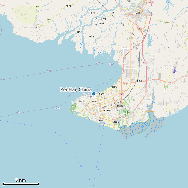The image size is (188, 188).
Task: Select the "Pei-Hai, China" map label
Action: pyautogui.click(x=76, y=90)
